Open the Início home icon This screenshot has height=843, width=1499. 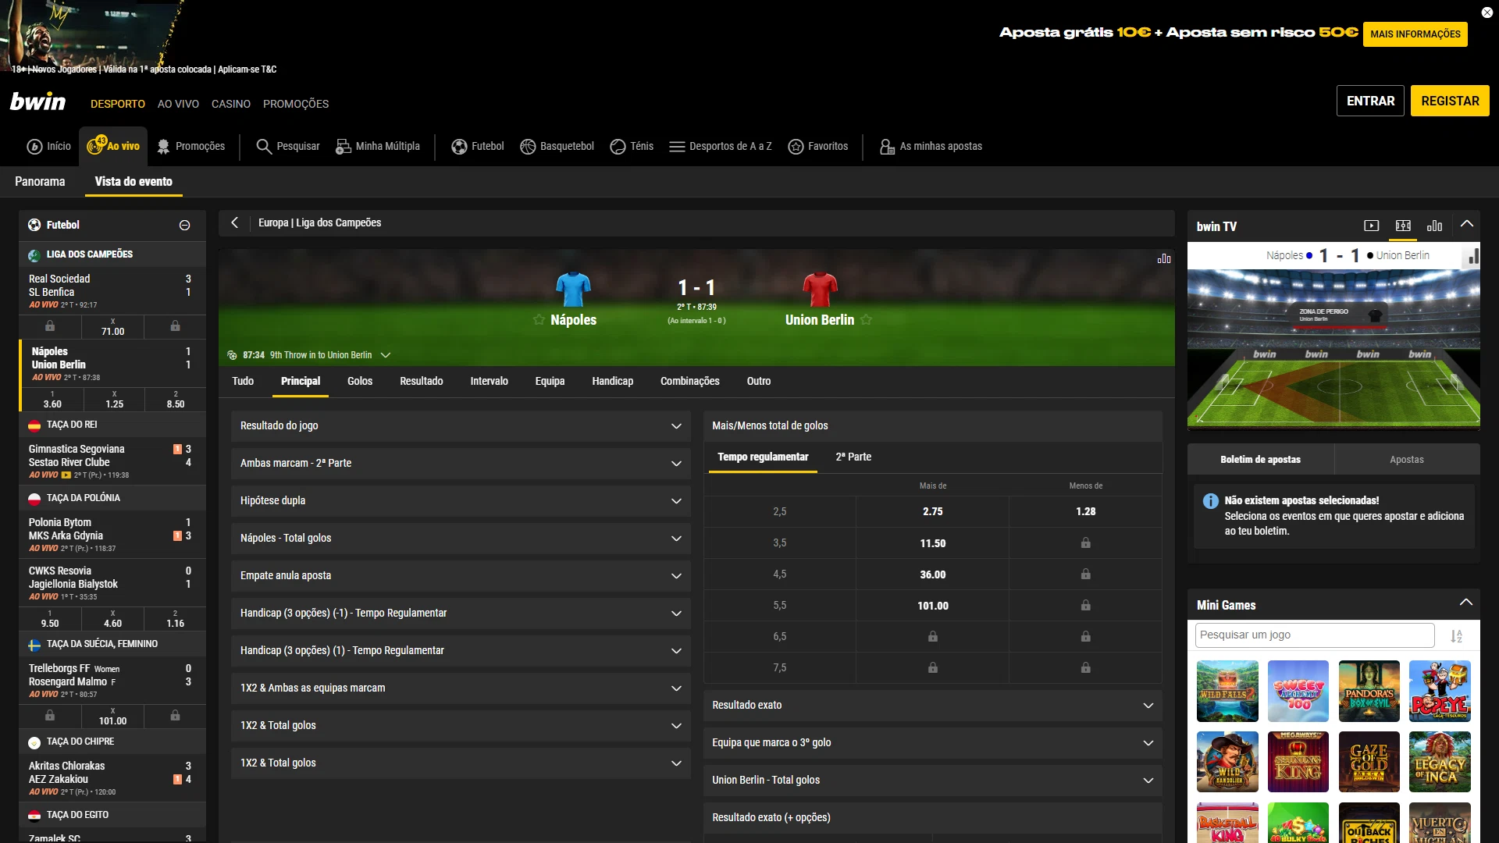pyautogui.click(x=48, y=147)
